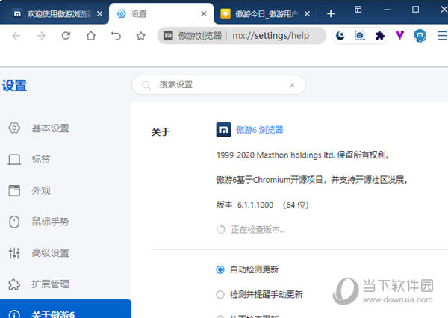The height and width of the screenshot is (318, 448).
Task: Open the user account avatar
Action: (x=420, y=36)
